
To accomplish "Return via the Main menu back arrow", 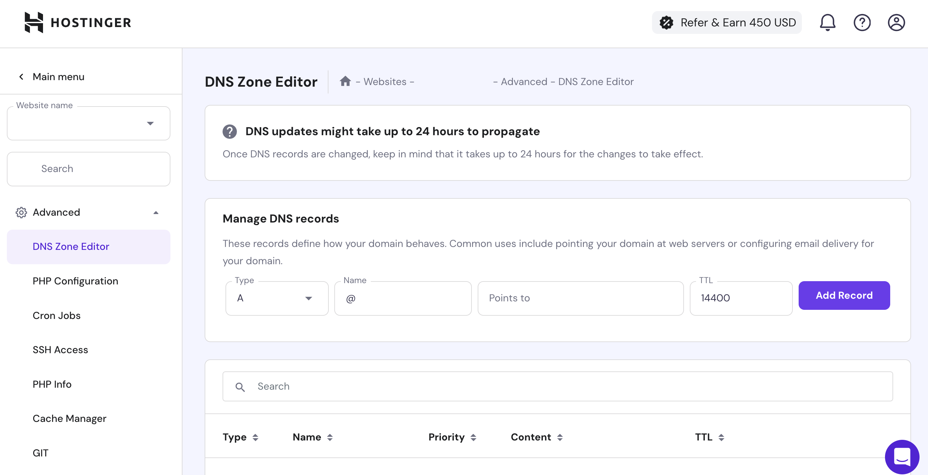I will click(21, 76).
